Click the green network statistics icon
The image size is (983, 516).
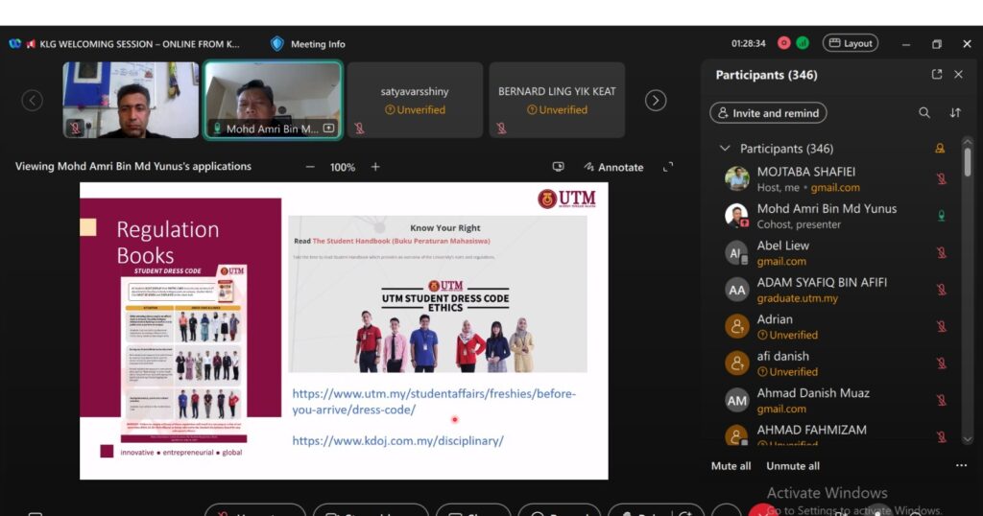[x=803, y=43]
